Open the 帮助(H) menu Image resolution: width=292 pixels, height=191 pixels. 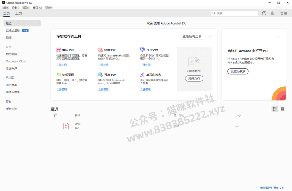coord(49,8)
